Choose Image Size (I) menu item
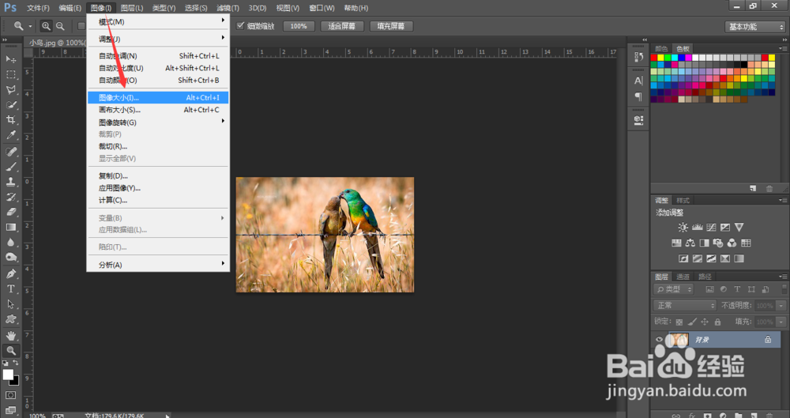The image size is (790, 418). [x=158, y=97]
